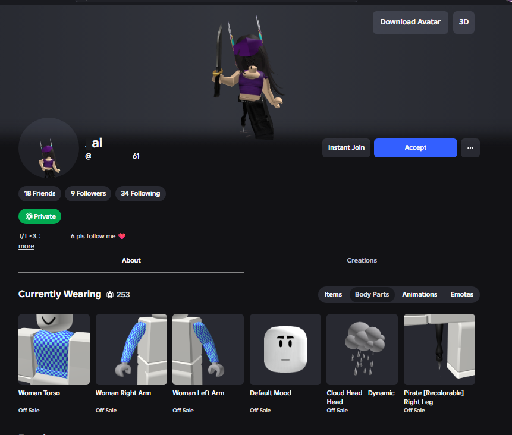Show Items in Currently Wearing
The height and width of the screenshot is (435, 512).
[x=333, y=294]
